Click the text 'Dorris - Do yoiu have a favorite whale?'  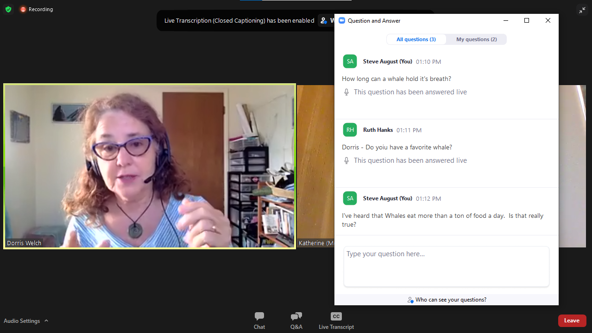(x=397, y=147)
